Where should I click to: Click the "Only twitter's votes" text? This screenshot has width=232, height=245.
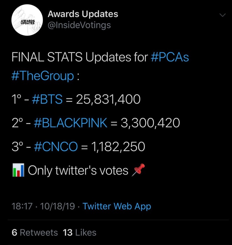pos(78,170)
